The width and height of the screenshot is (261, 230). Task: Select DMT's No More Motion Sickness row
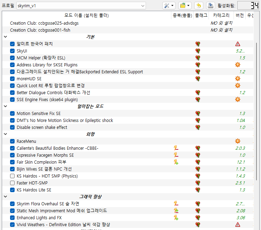(x=128, y=120)
